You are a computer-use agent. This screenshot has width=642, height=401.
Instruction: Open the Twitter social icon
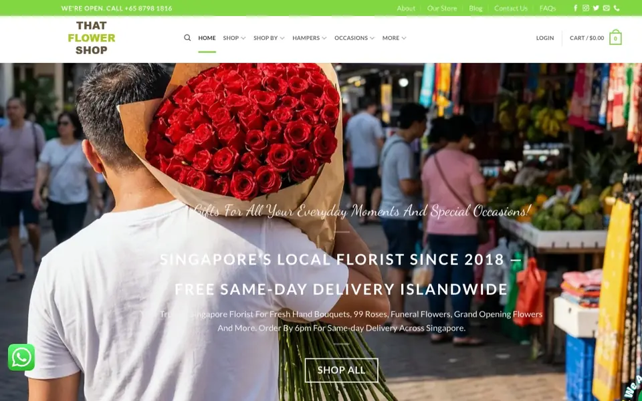pyautogui.click(x=596, y=8)
